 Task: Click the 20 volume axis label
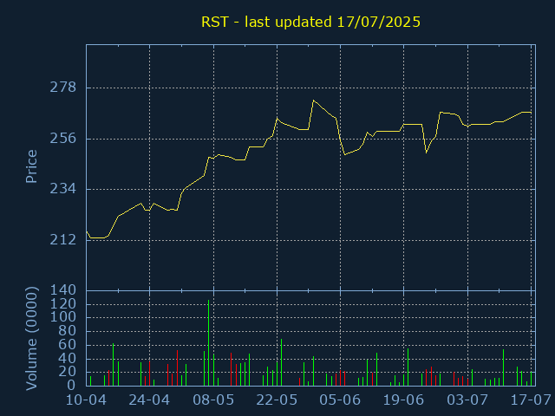[x=68, y=372]
